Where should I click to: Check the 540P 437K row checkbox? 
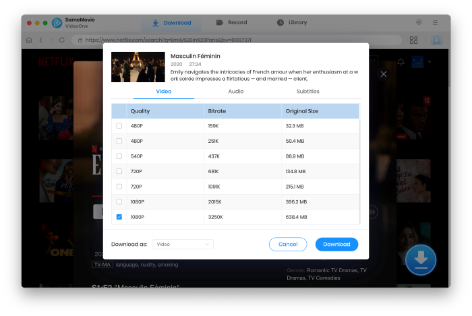(119, 156)
